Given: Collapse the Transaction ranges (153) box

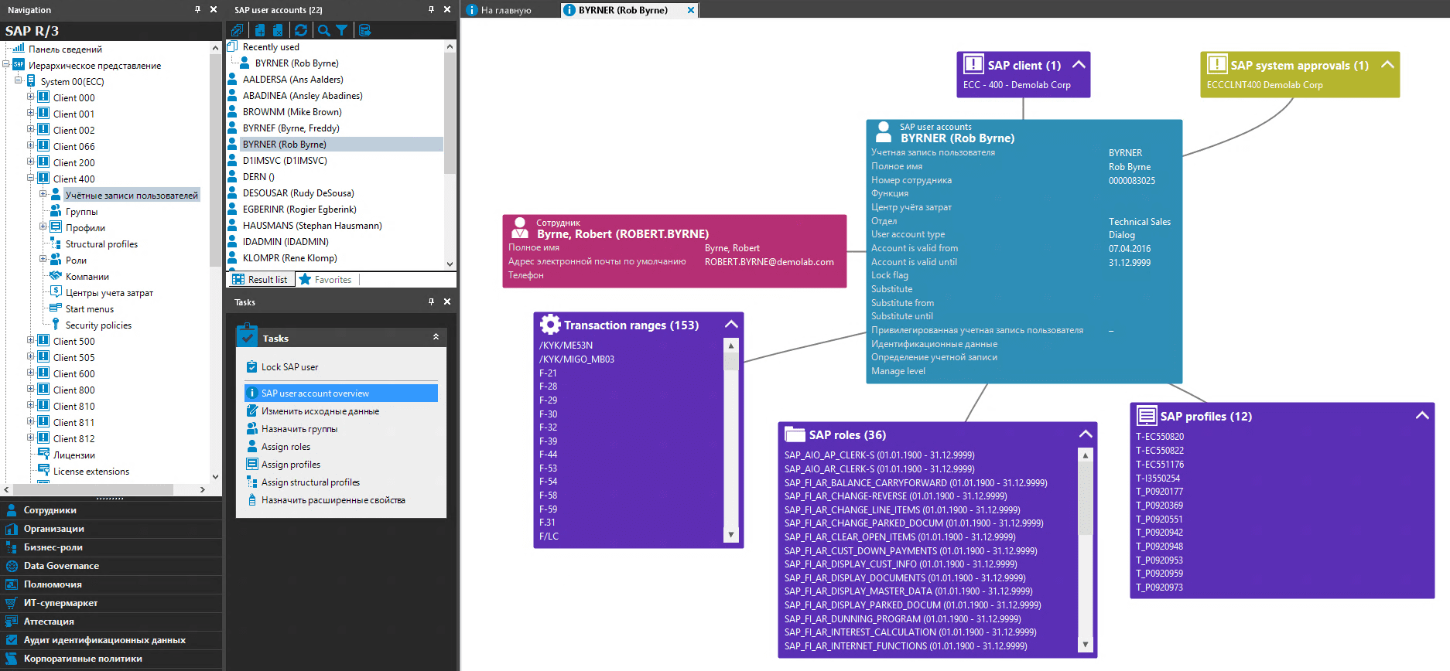Looking at the screenshot, I should (x=731, y=324).
